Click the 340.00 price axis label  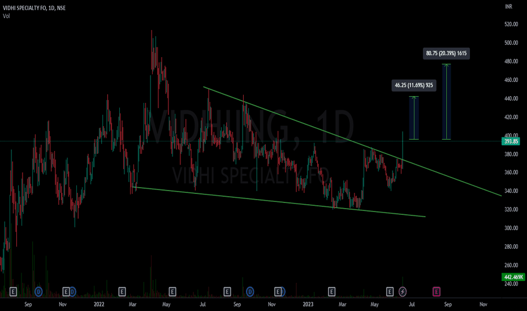(511, 191)
